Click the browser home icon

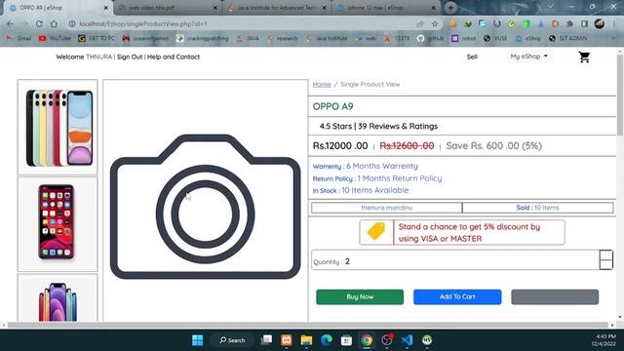pyautogui.click(x=54, y=23)
